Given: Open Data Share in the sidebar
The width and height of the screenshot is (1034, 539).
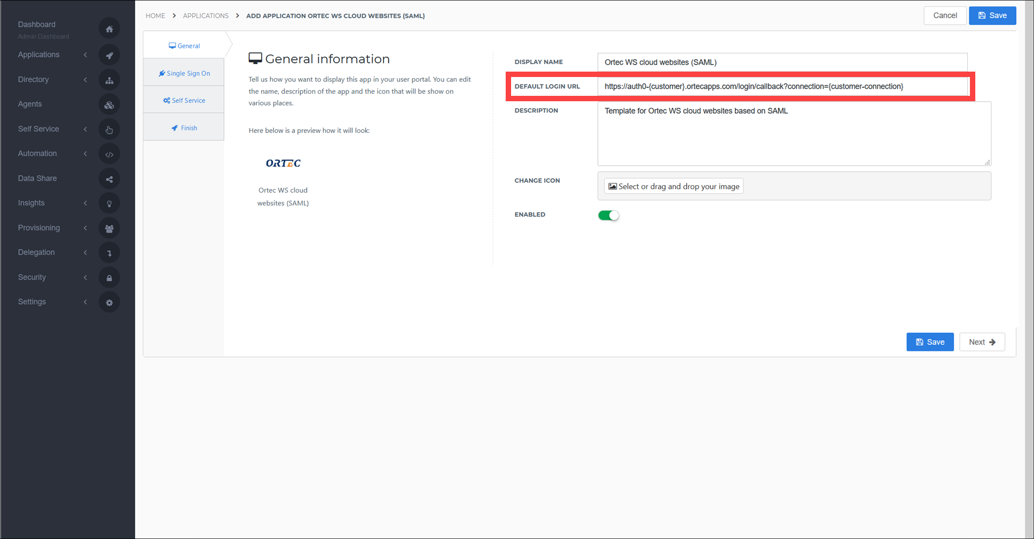Looking at the screenshot, I should point(37,178).
